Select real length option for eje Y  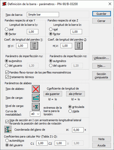pos(7,29)
